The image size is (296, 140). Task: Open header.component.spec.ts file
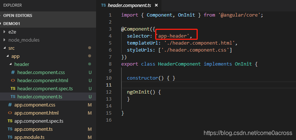(x=45, y=89)
